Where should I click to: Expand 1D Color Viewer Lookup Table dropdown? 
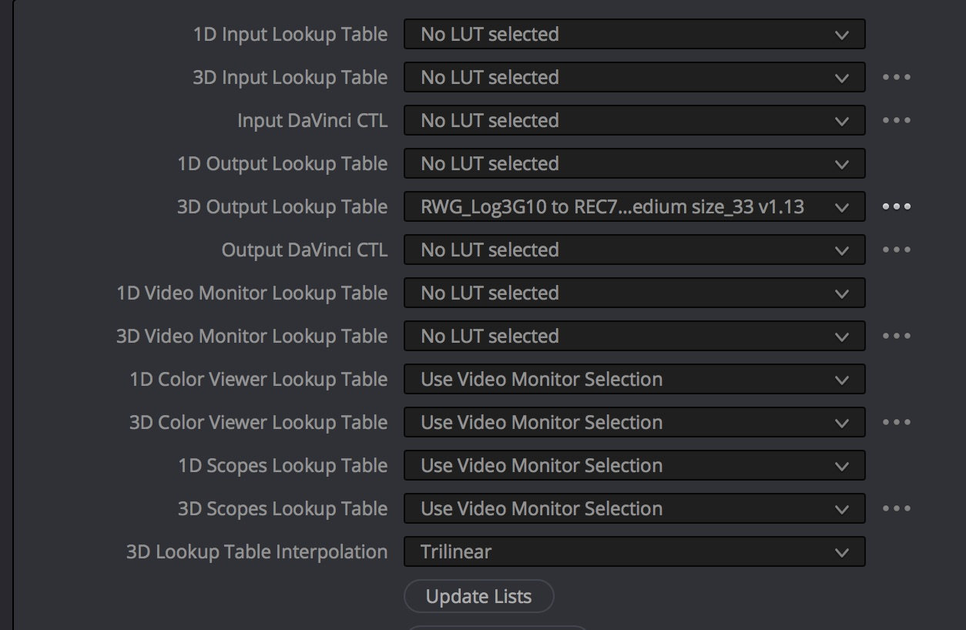634,380
